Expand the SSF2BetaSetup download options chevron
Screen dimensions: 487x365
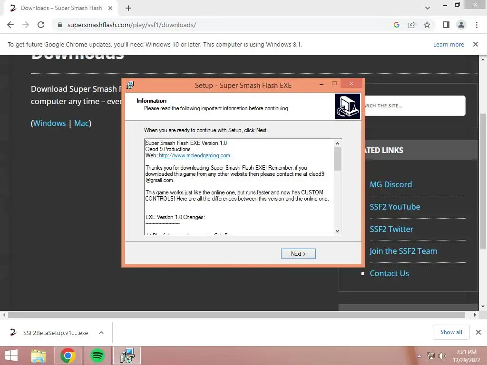click(101, 333)
